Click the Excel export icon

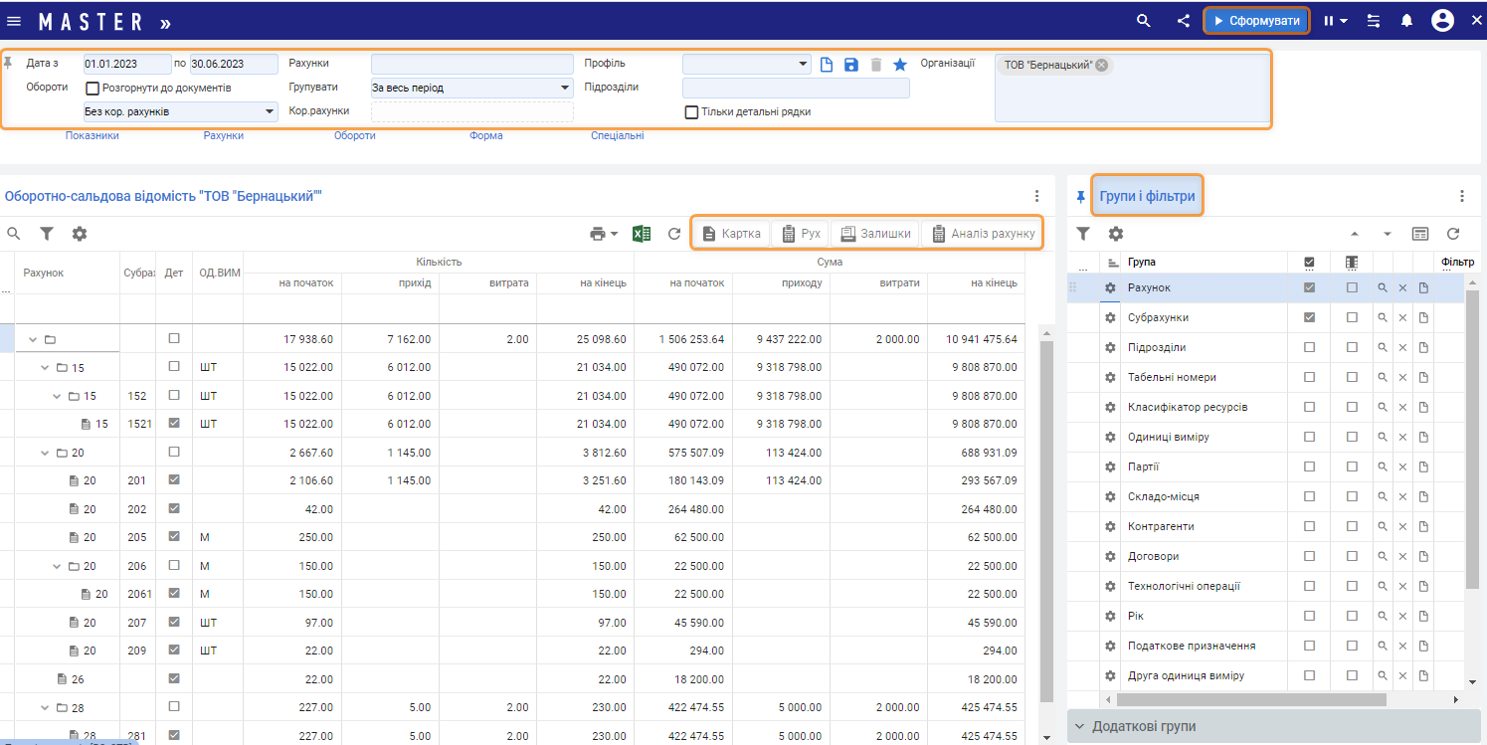click(x=642, y=234)
